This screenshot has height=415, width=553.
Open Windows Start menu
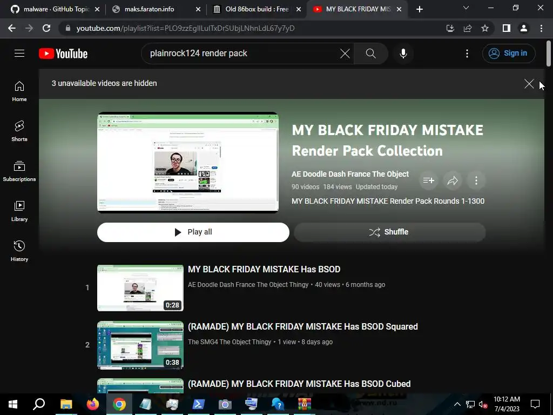pos(13,404)
